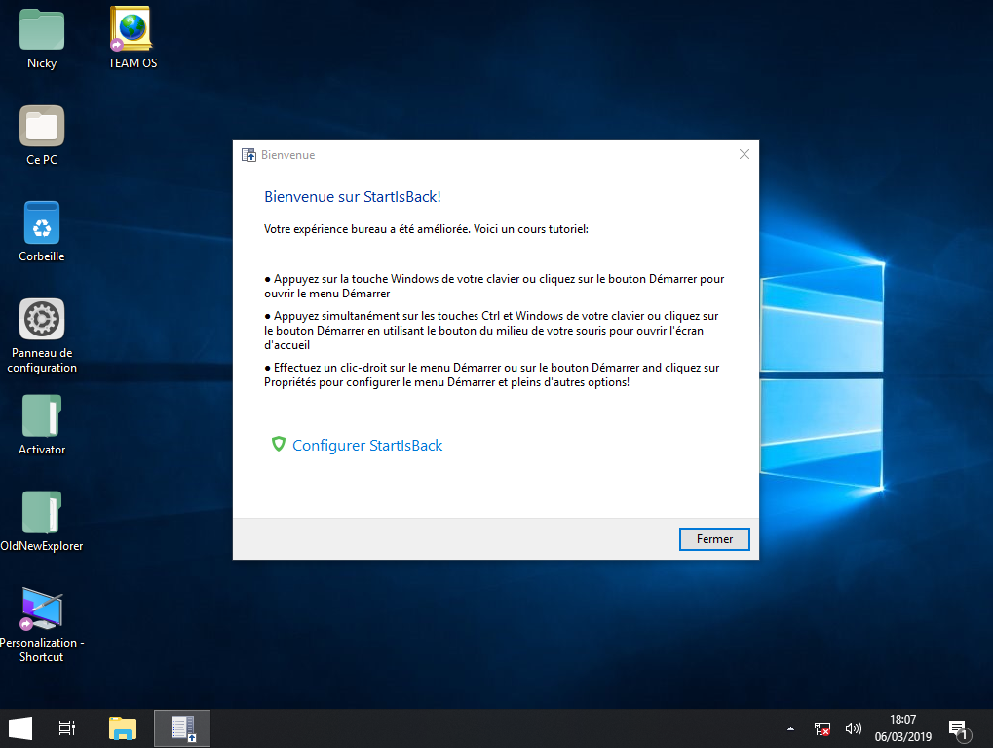Open the network status tray icon
The height and width of the screenshot is (748, 993).
click(822, 729)
